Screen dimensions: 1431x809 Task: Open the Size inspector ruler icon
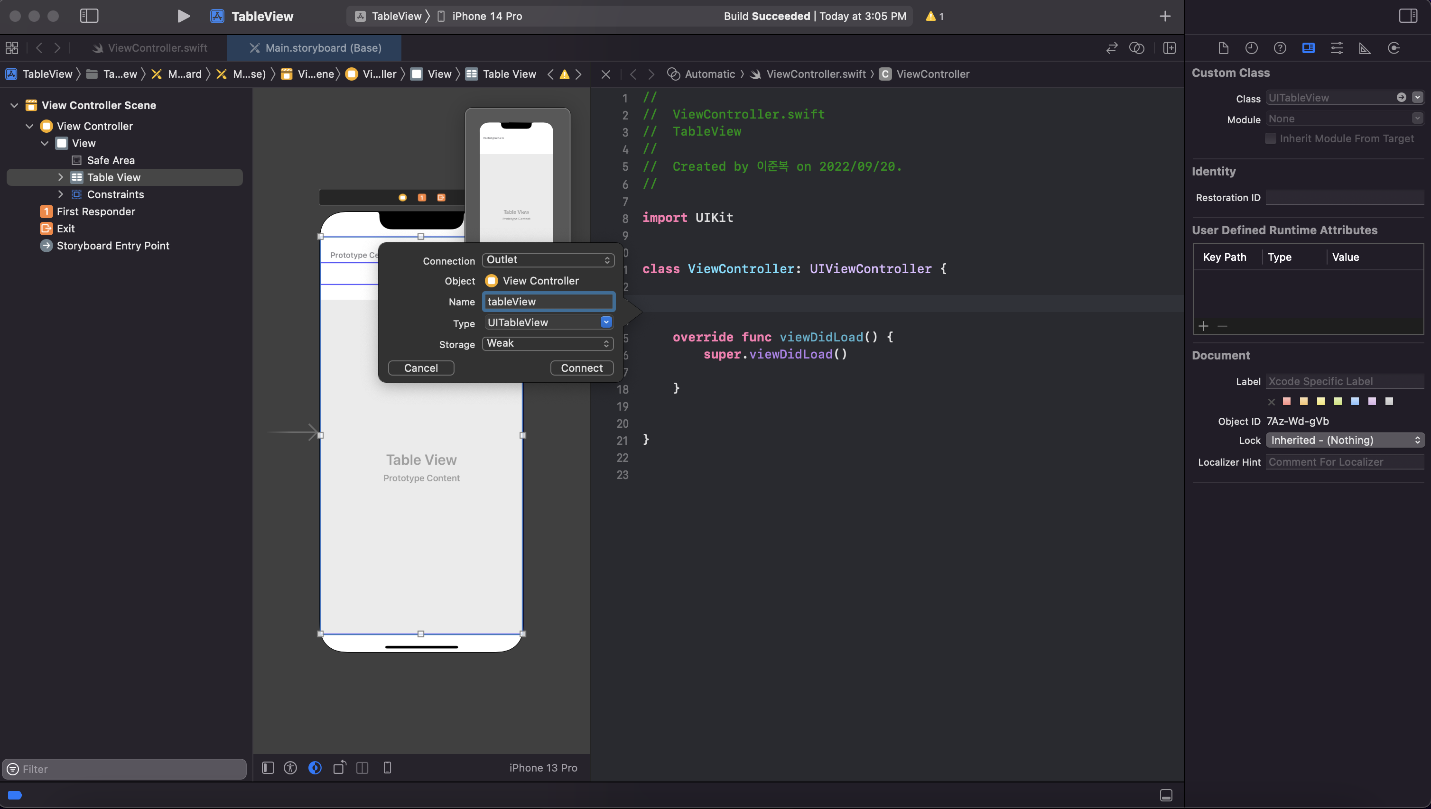[1365, 48]
